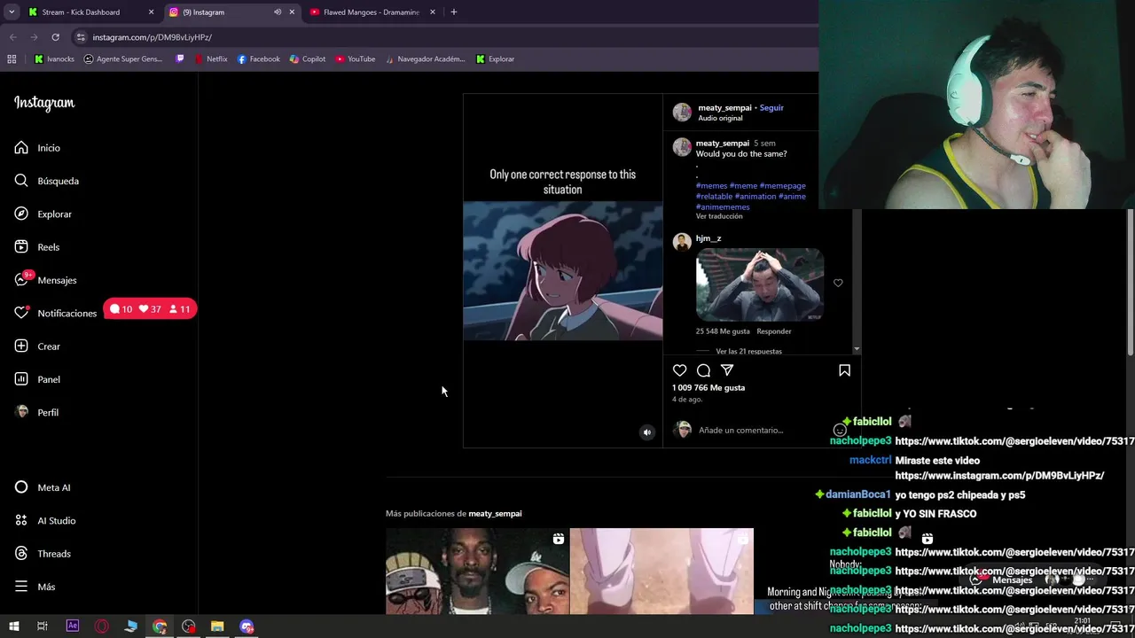
Task: Like hjm__z's comment with small heart
Action: (x=838, y=283)
